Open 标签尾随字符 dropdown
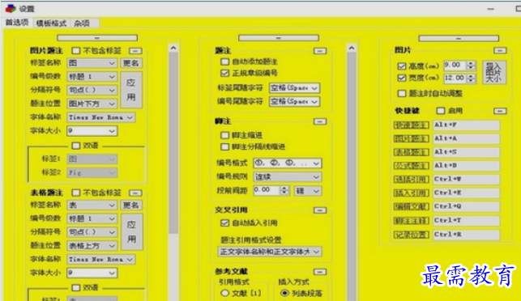The width and height of the screenshot is (521, 301). [x=294, y=88]
